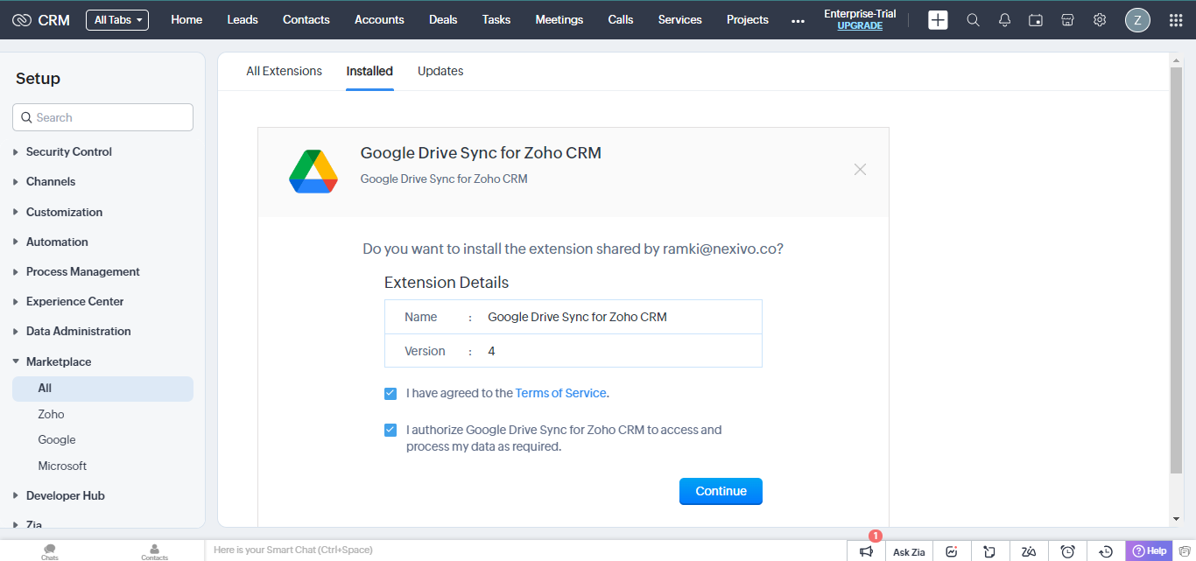Select Zoho under Marketplace
This screenshot has height=561, width=1196.
coord(51,414)
